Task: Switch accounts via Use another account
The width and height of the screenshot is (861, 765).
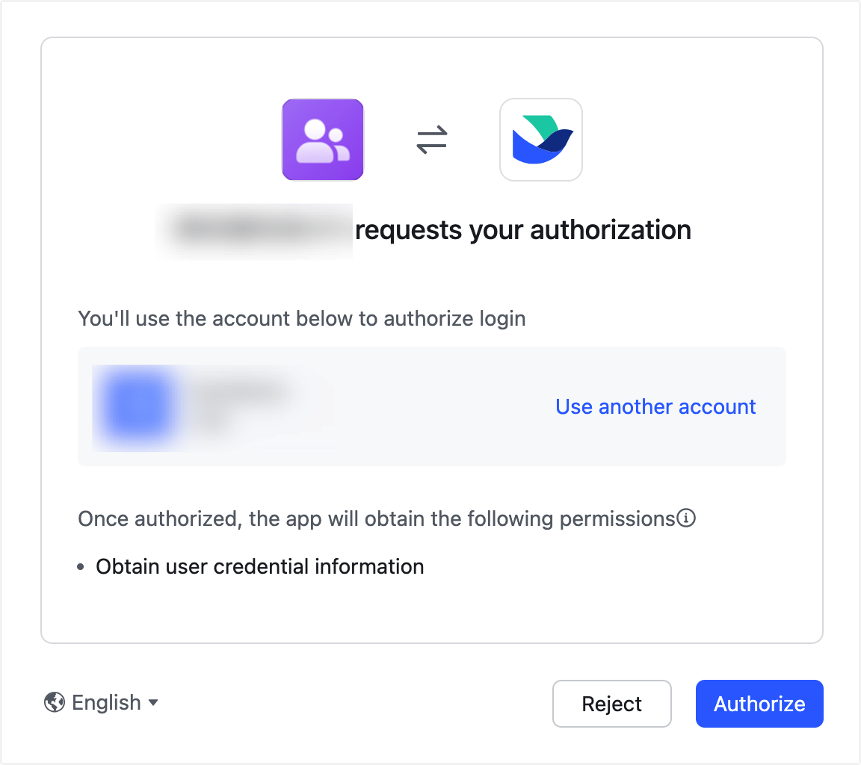Action: [x=655, y=406]
